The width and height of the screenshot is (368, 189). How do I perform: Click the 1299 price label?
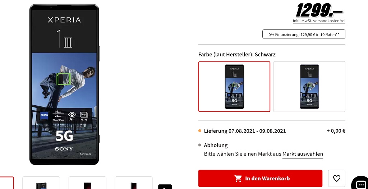point(319,10)
